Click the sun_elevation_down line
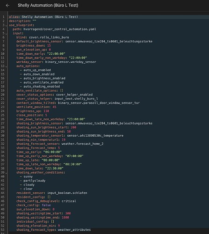Viewport: 209px width, 234px height. point(35,209)
